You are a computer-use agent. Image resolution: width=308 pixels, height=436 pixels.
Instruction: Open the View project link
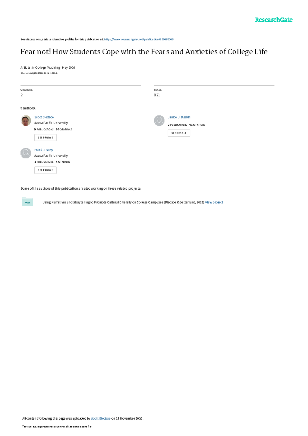214,202
